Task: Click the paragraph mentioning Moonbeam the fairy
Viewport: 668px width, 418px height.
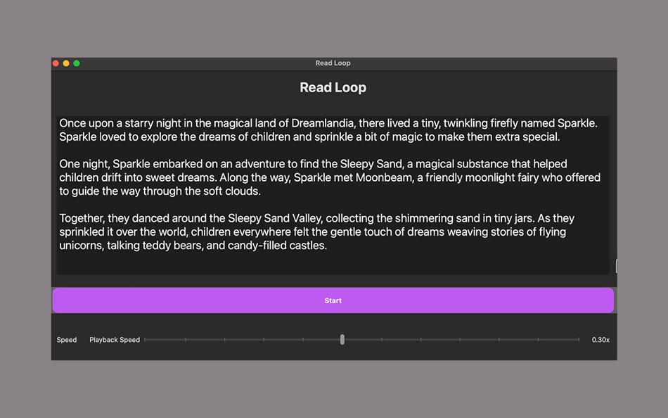Action: pyautogui.click(x=330, y=176)
